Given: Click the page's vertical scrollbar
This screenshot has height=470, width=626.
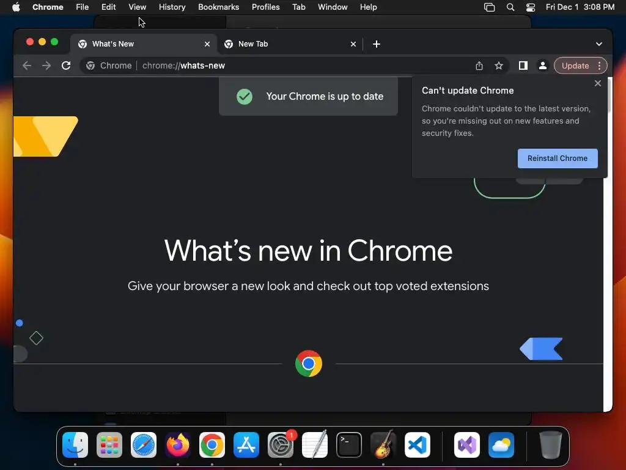Looking at the screenshot, I should (608, 244).
